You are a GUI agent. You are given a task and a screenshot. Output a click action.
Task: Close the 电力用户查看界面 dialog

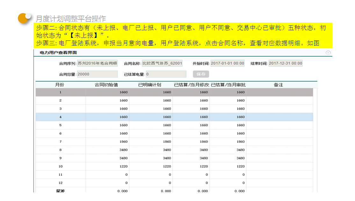[328, 53]
